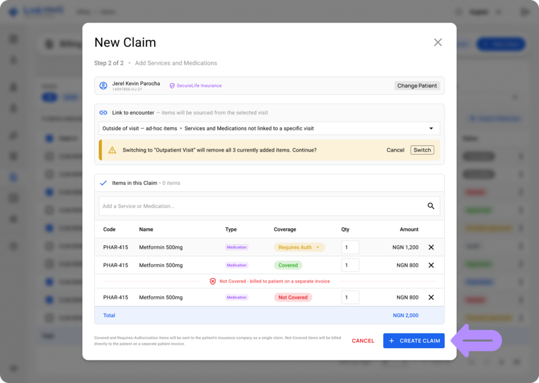Click the warning triangle icon

[x=112, y=150]
